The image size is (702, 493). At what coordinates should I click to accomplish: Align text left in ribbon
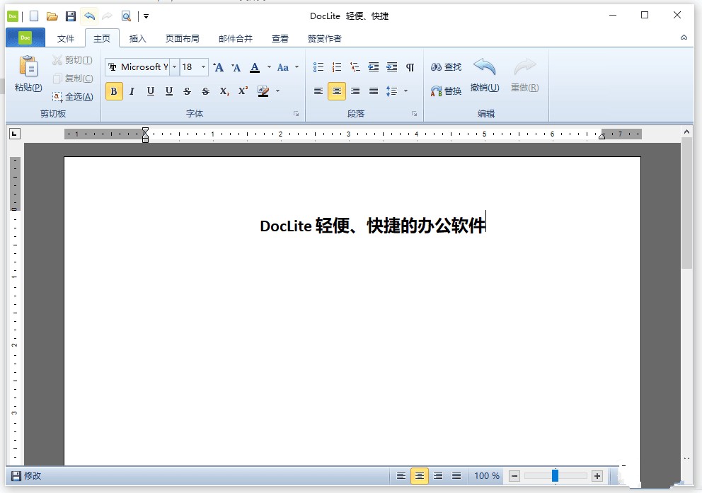pyautogui.click(x=318, y=91)
